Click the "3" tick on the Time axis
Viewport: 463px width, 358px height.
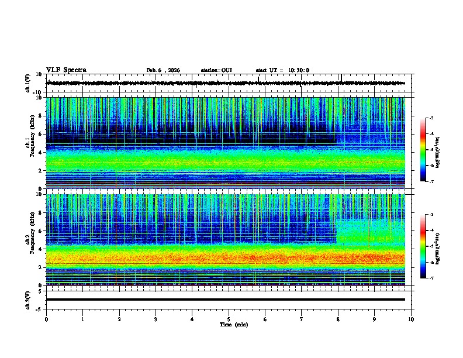[x=156, y=319]
